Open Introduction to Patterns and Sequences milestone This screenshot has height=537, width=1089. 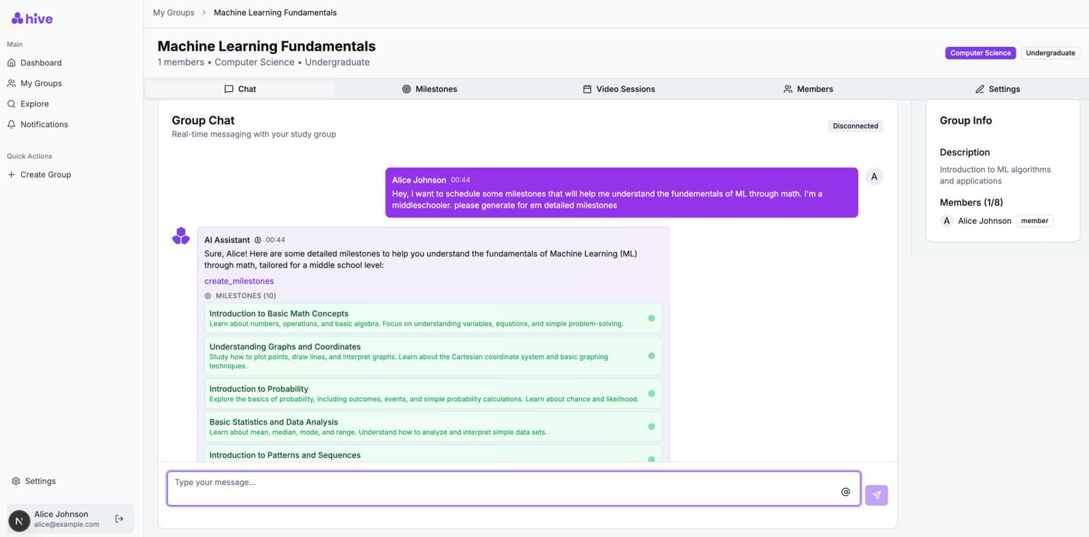pyautogui.click(x=433, y=454)
